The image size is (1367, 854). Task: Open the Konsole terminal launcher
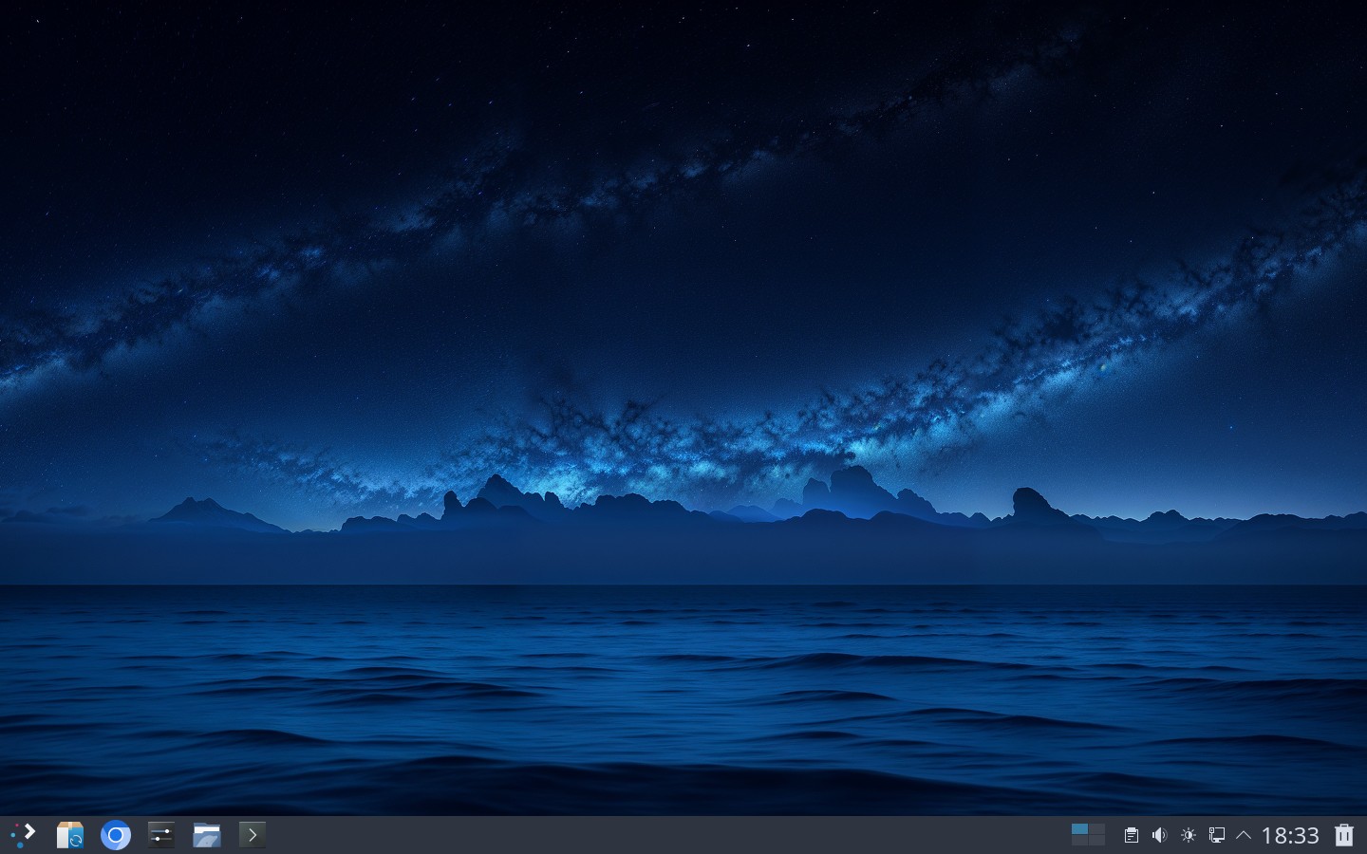[x=253, y=835]
